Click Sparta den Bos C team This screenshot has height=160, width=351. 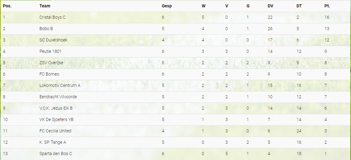(x=56, y=154)
